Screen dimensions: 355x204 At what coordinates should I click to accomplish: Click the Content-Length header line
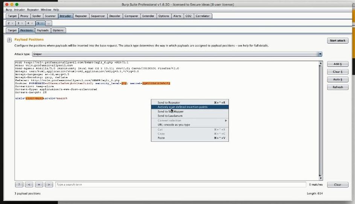[x=31, y=92]
